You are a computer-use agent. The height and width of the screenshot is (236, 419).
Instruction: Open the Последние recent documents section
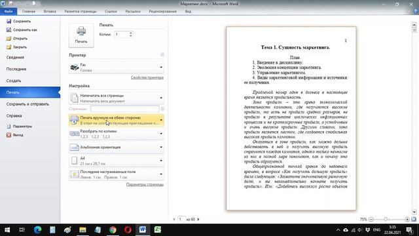16,69
